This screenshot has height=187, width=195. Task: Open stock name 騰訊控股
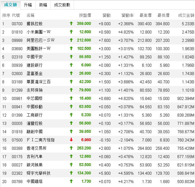coord(35,24)
